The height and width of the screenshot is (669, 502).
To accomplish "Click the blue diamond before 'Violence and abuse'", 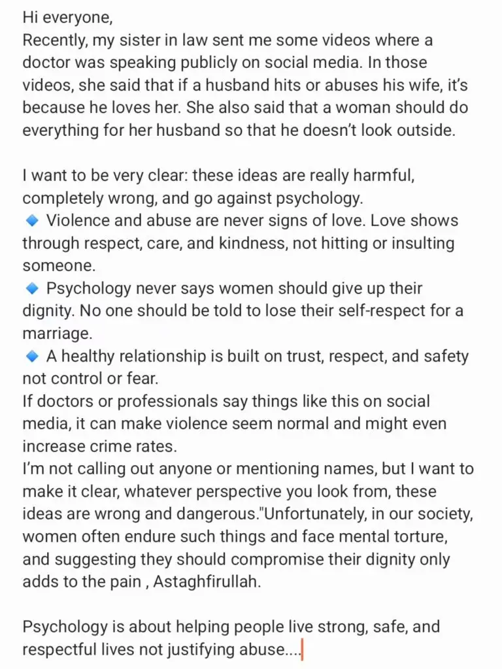I will point(33,221).
